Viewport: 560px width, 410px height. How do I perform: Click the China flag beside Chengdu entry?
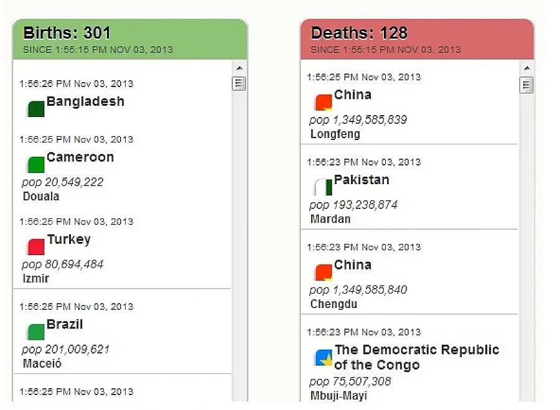pos(324,272)
